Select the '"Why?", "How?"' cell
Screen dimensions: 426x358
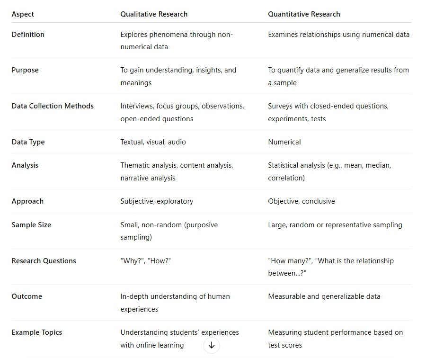146,260
